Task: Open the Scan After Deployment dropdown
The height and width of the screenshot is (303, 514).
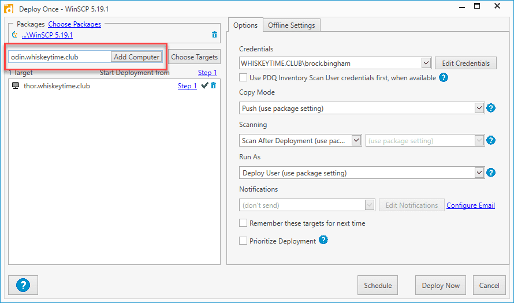Action: pos(356,140)
